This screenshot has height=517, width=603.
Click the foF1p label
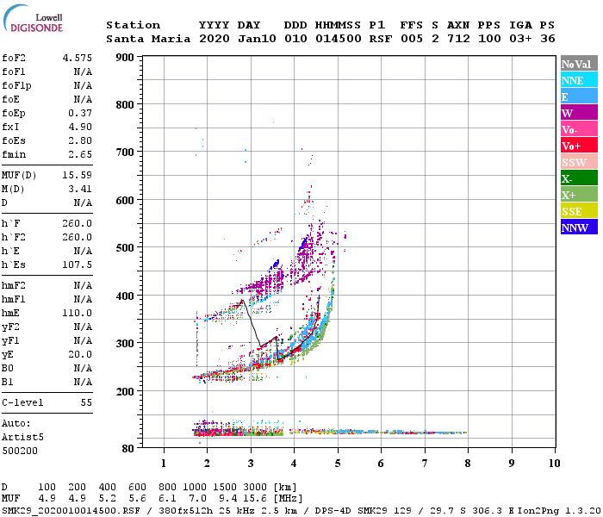(16, 86)
